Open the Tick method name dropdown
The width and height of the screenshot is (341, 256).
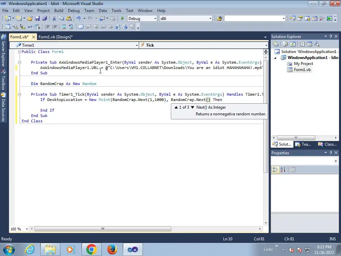(x=266, y=45)
